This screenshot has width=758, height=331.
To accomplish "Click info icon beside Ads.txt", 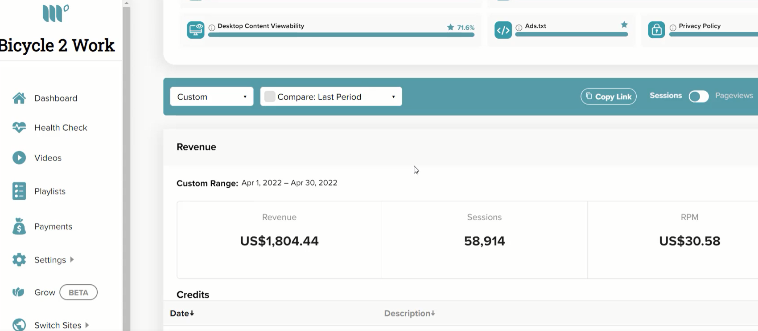I will point(519,28).
